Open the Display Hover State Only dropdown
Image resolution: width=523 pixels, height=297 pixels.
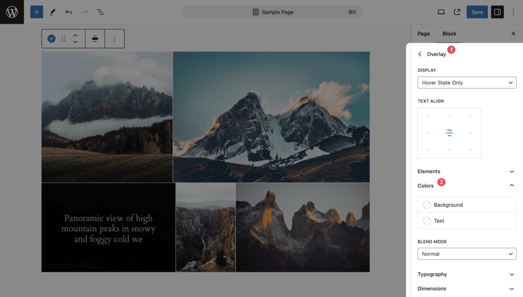tap(467, 83)
